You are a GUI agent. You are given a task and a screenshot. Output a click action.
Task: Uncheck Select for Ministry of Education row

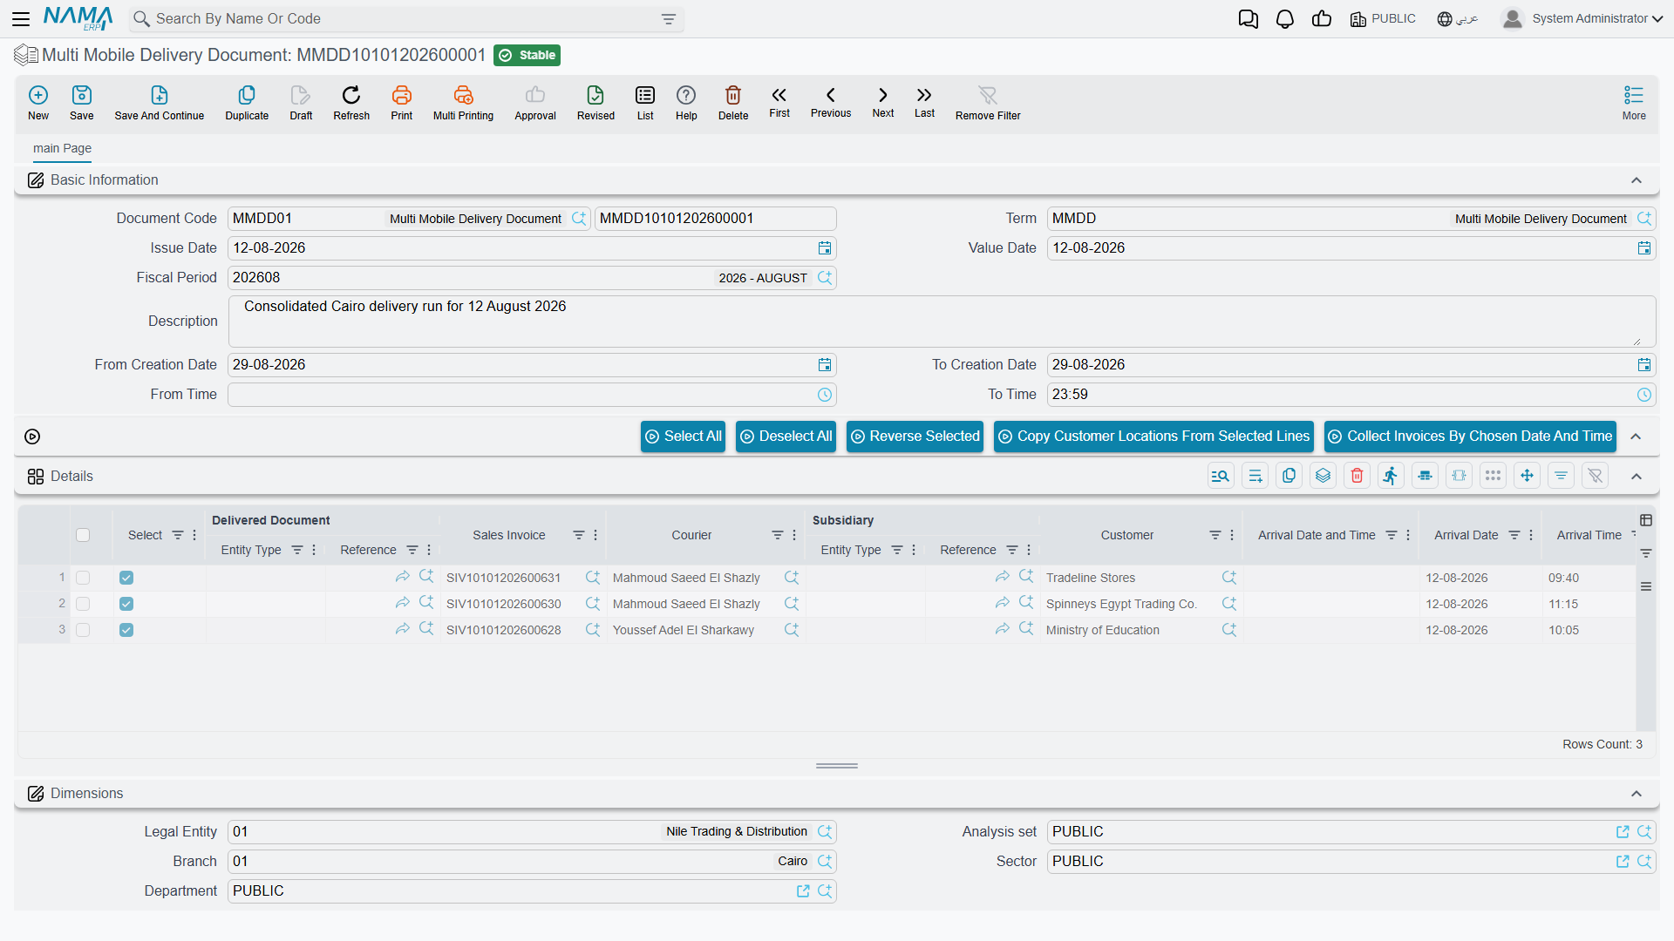126,630
